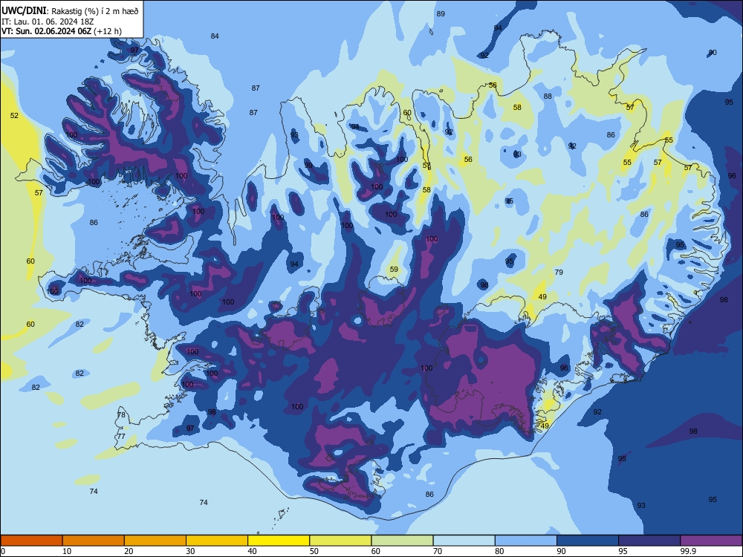Select the 90–95 dark blue legend swatch

(588, 541)
